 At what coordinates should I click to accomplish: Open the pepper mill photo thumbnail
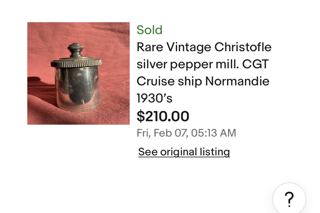click(x=79, y=73)
